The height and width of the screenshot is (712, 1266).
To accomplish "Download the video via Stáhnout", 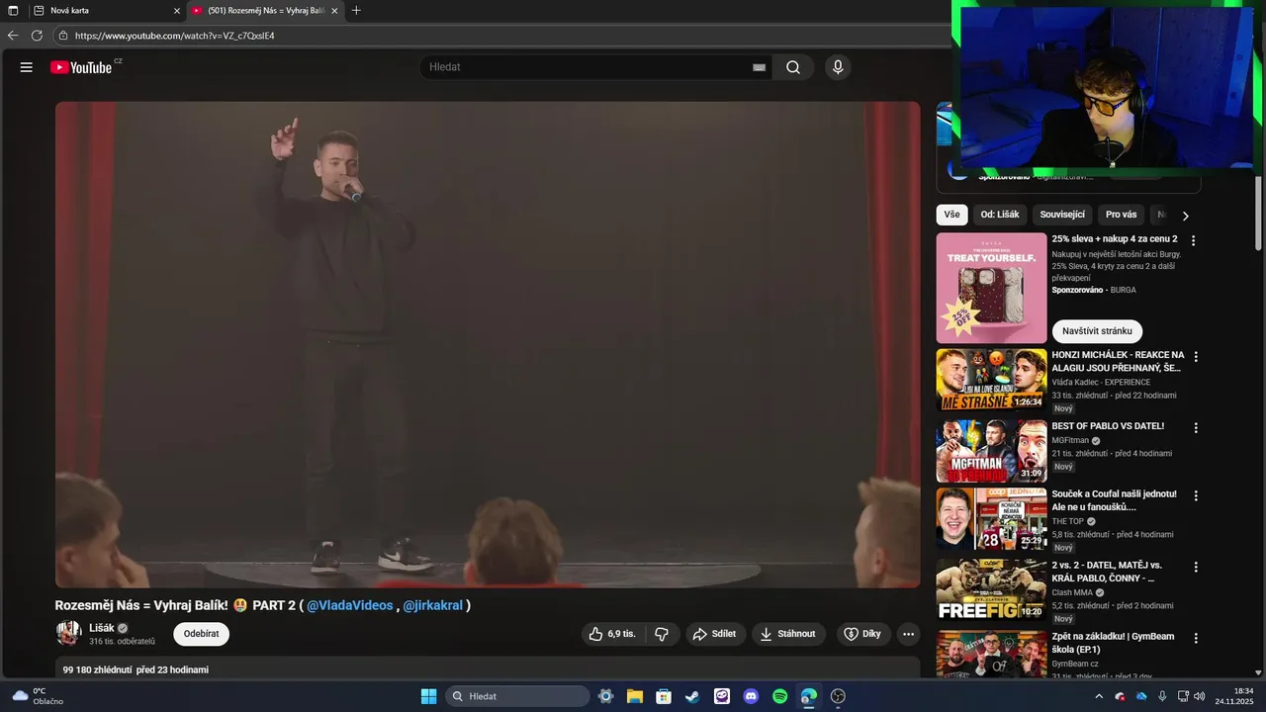I will pyautogui.click(x=788, y=634).
